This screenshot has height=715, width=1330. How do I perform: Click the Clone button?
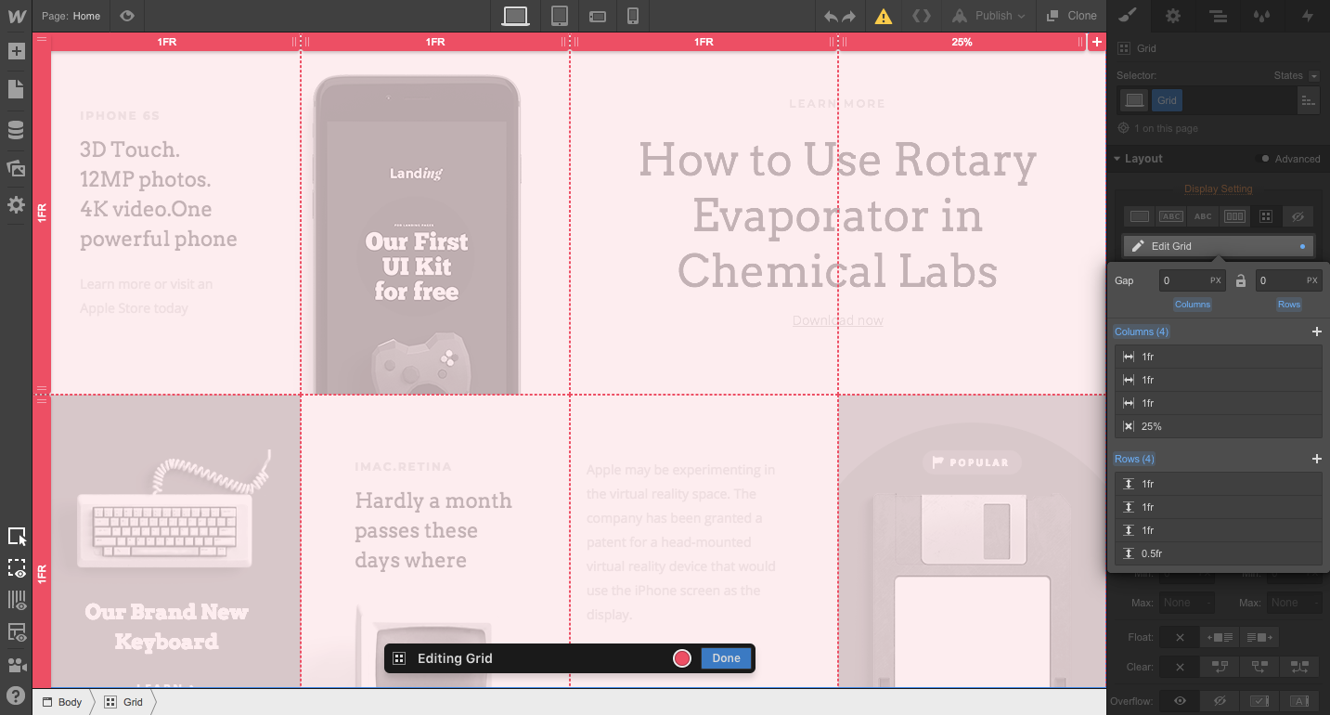[x=1071, y=16]
